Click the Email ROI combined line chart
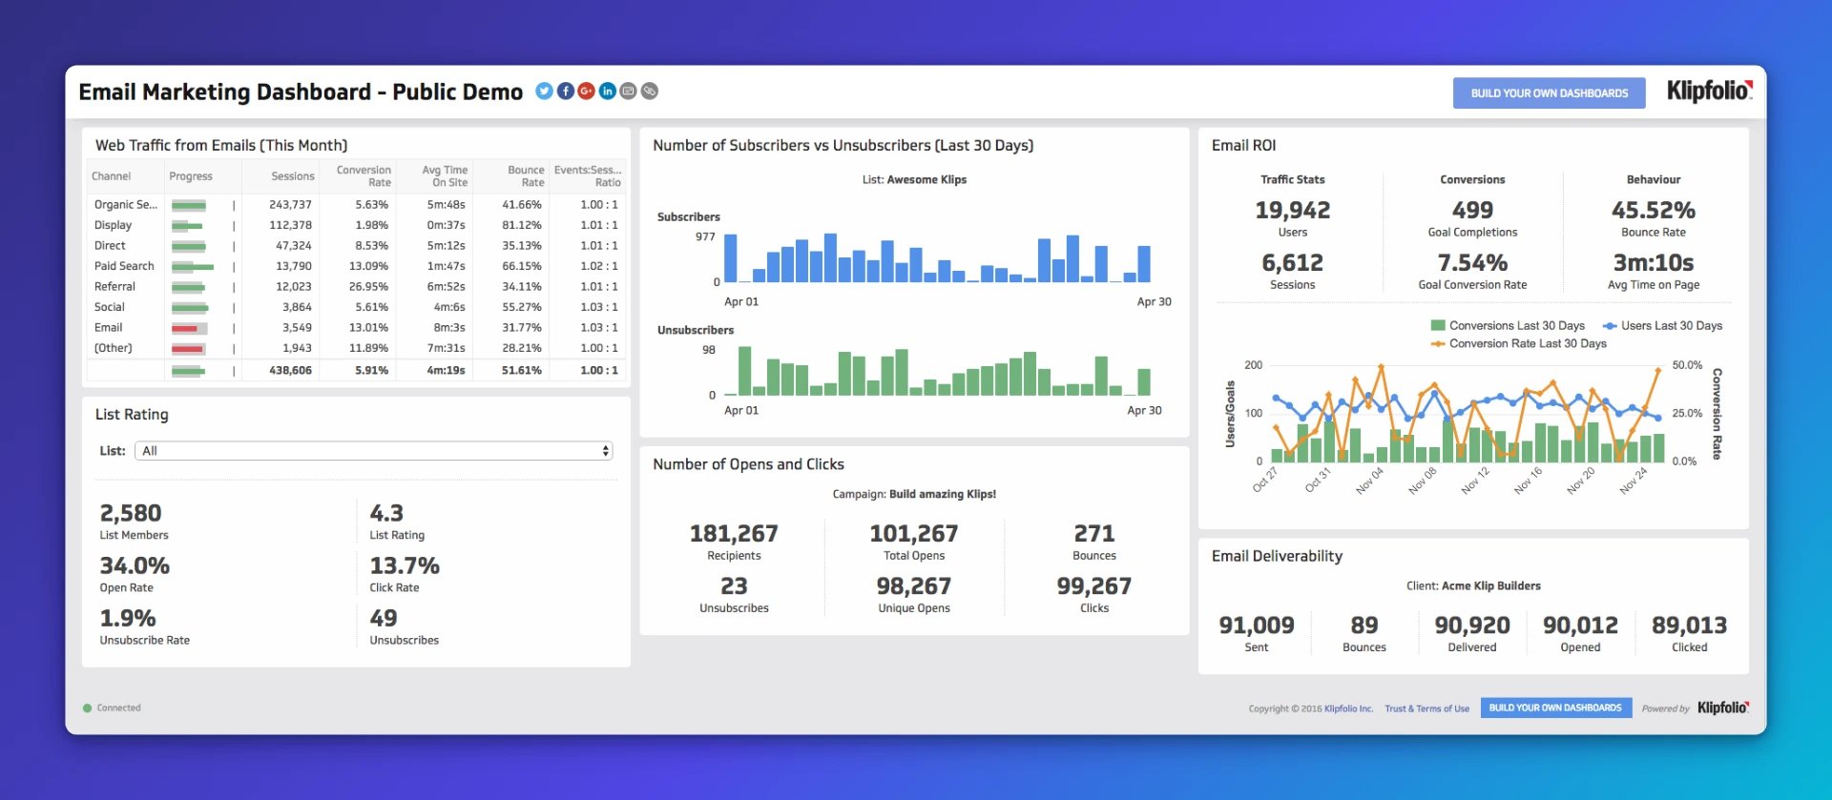 (1468, 415)
